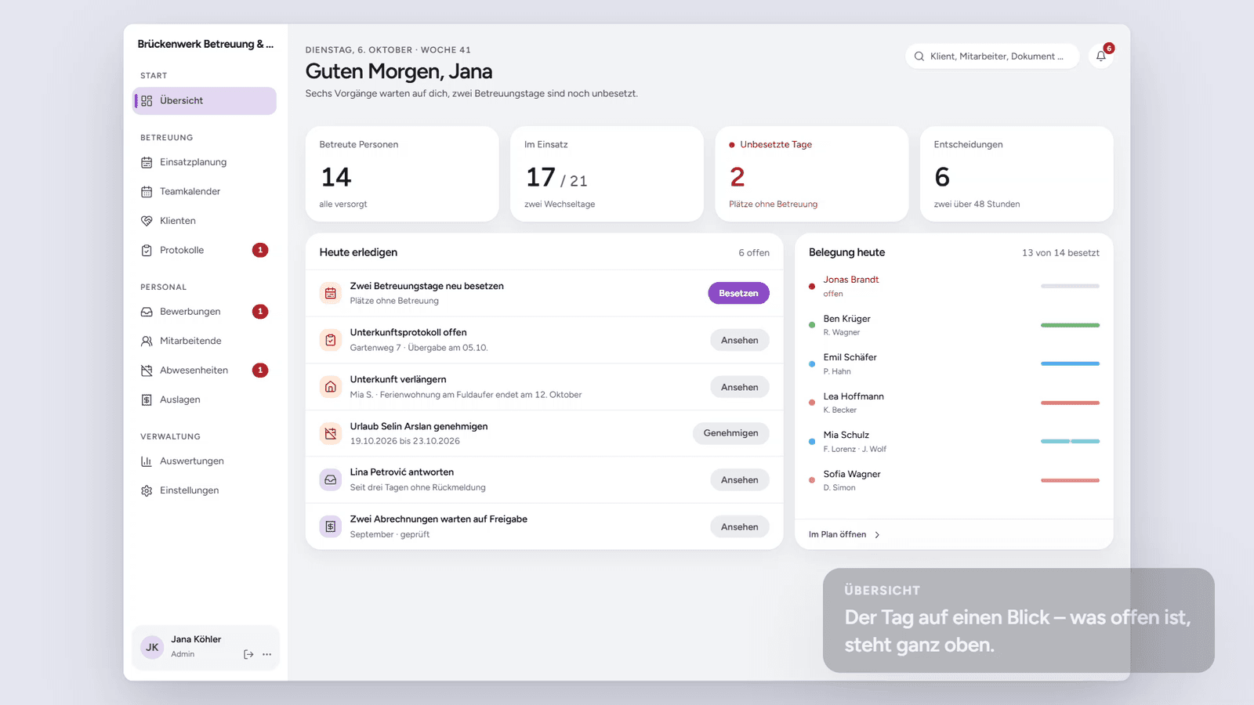Open the Im Einsatz card

[607, 174]
